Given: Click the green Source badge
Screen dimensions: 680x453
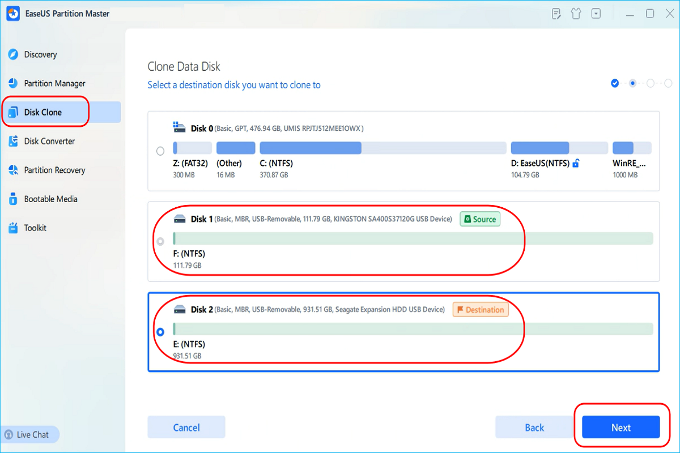Looking at the screenshot, I should tap(480, 219).
